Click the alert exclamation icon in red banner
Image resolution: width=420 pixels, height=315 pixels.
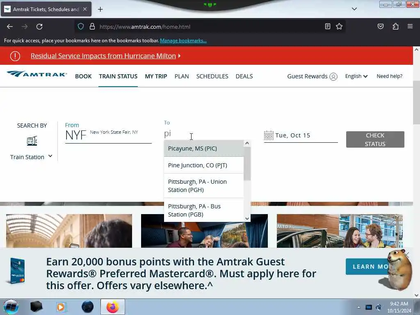15,56
